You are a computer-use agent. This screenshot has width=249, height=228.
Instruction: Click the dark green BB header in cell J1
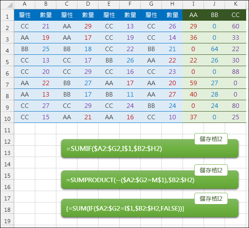pyautogui.click(x=214, y=15)
